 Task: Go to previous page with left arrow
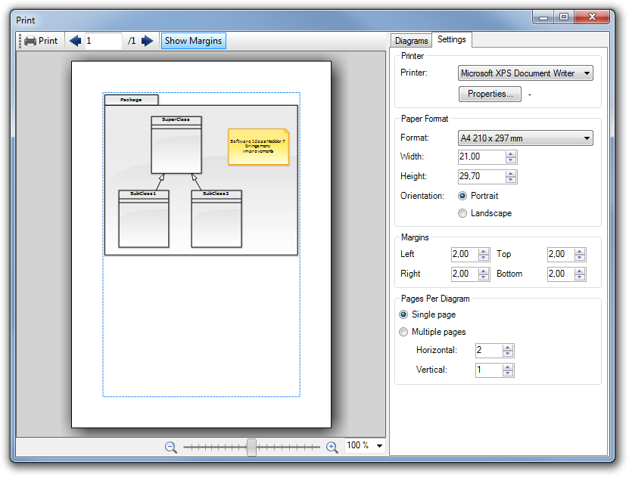point(75,41)
